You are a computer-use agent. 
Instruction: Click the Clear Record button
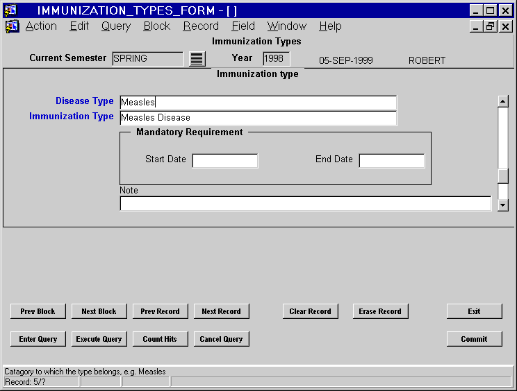pos(310,311)
